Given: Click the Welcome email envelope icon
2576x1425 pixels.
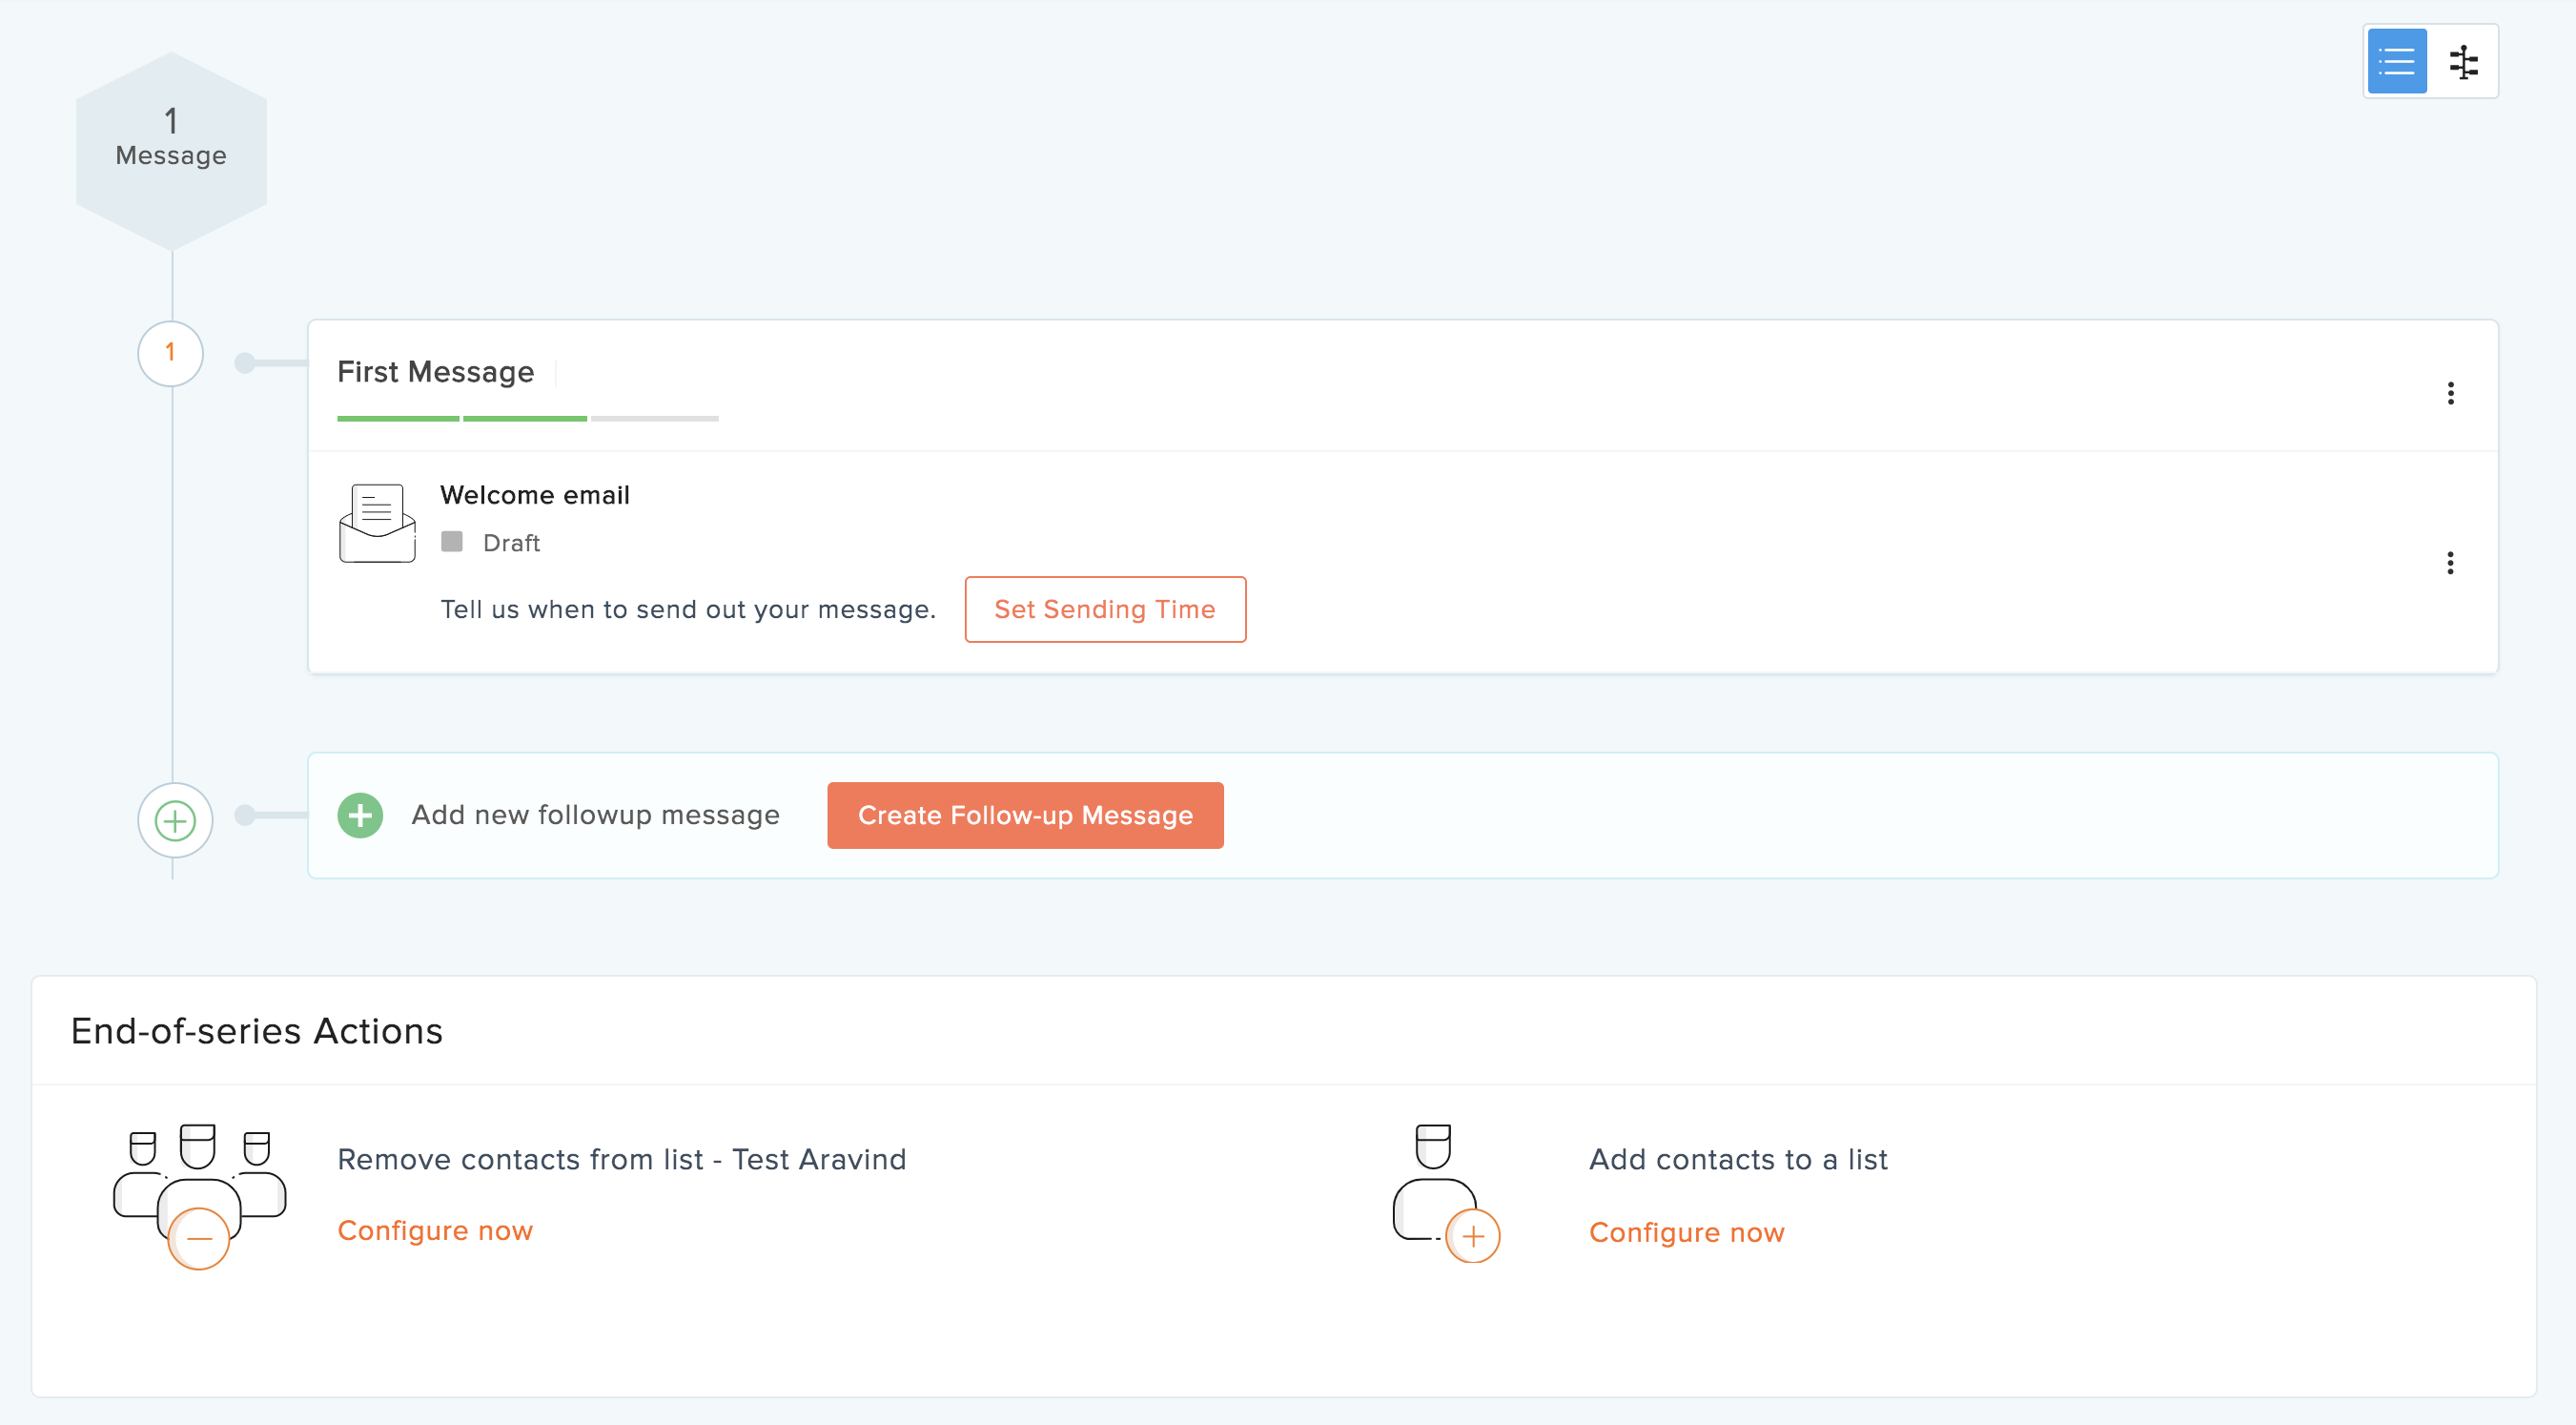Looking at the screenshot, I should [x=377, y=523].
